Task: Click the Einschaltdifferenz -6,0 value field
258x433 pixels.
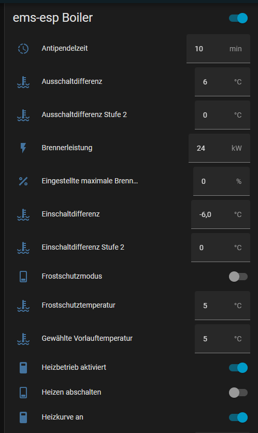Action: click(221, 214)
